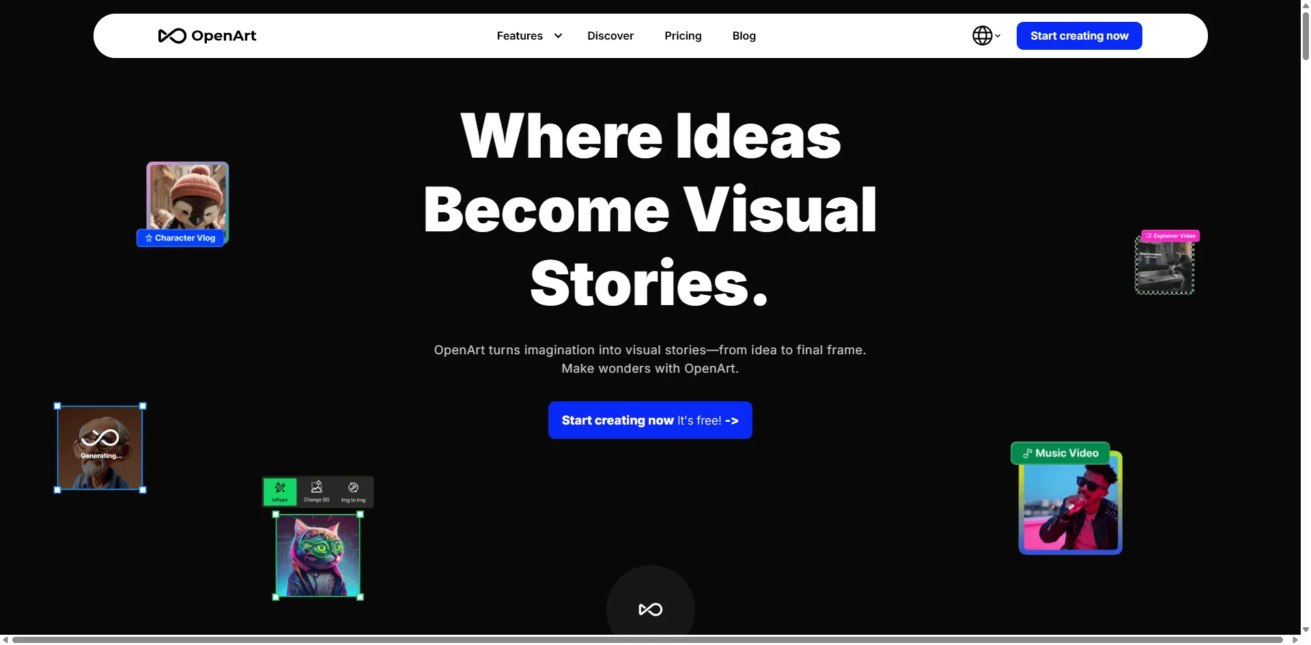The width and height of the screenshot is (1311, 645).
Task: Select the singer music video thumbnail
Action: (x=1070, y=507)
